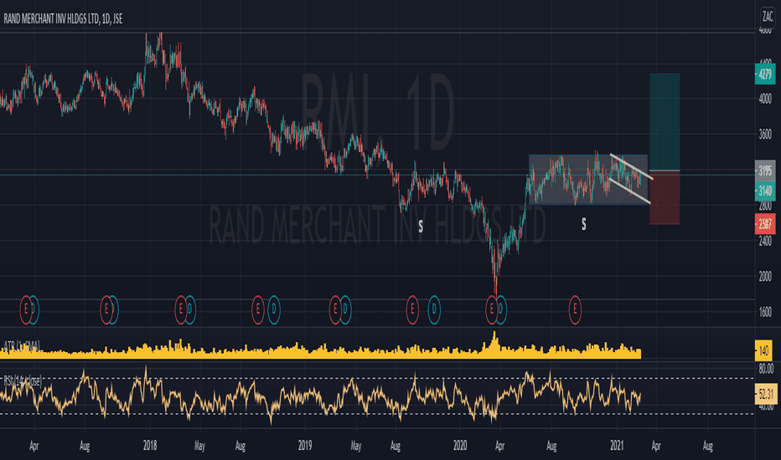This screenshot has width=781, height=460.
Task: Click the earnings E marker just before April 2020
Action: tap(492, 309)
